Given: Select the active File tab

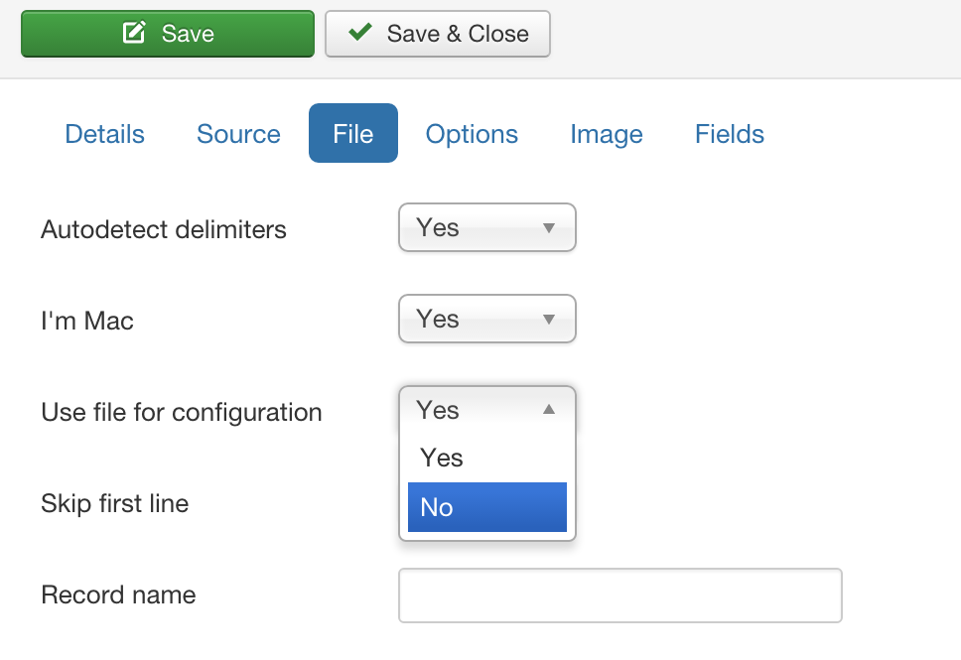Looking at the screenshot, I should (x=353, y=133).
